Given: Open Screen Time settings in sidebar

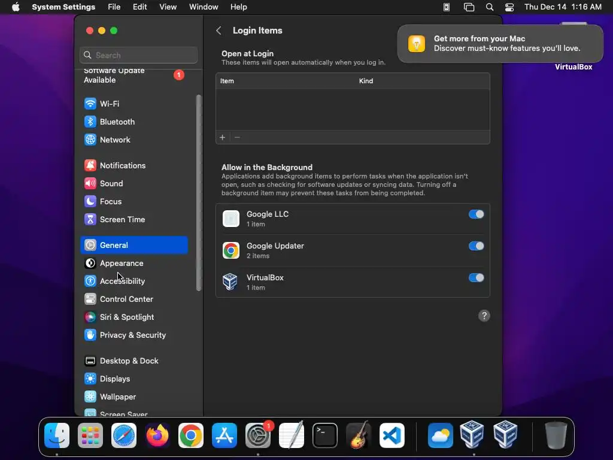Looking at the screenshot, I should pyautogui.click(x=134, y=219).
